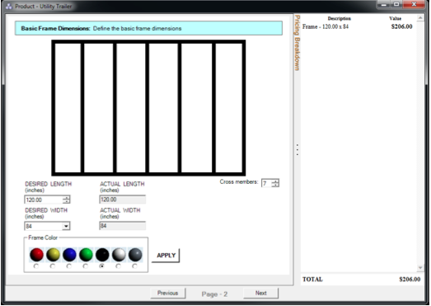Maximize the Product - Utility Trailer window

[x=396, y=4]
